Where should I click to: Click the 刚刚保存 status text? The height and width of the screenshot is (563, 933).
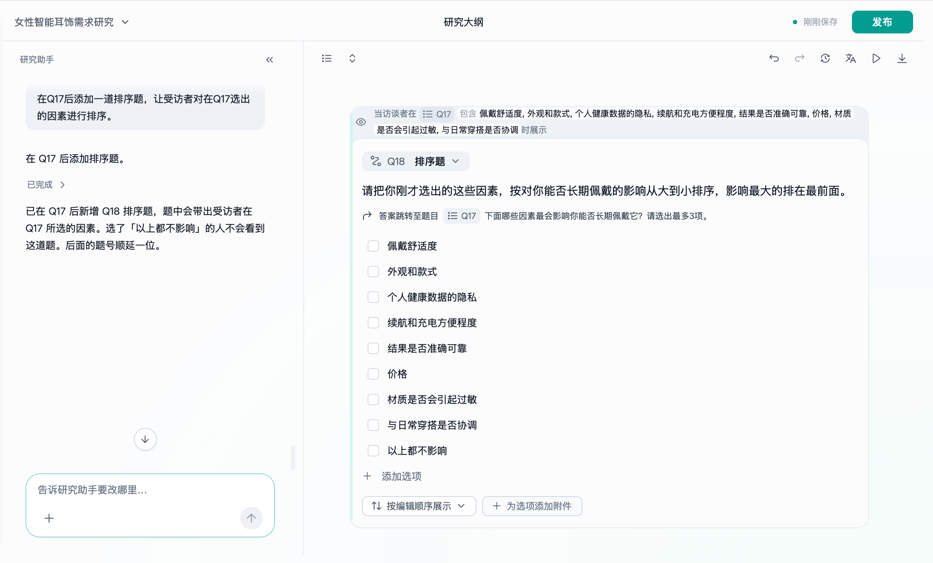[x=820, y=22]
